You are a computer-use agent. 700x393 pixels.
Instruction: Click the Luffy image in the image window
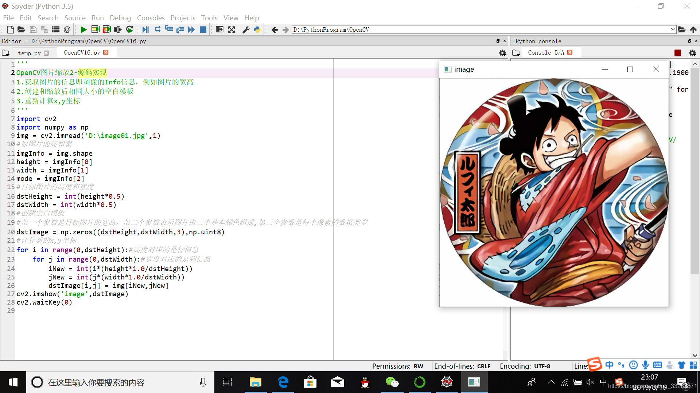[554, 192]
